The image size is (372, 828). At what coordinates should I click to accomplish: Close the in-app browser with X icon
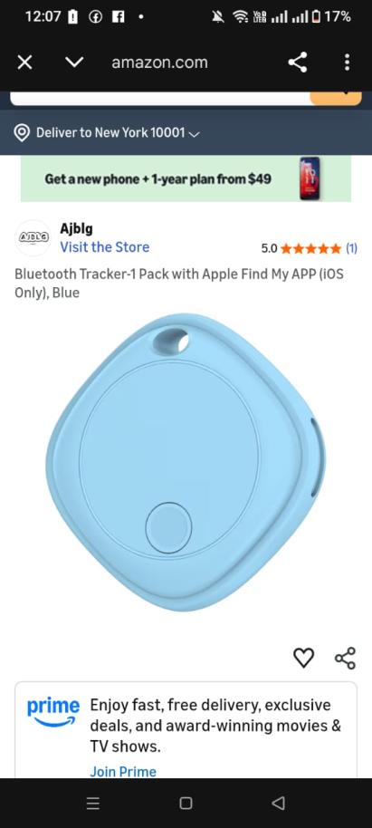point(24,63)
